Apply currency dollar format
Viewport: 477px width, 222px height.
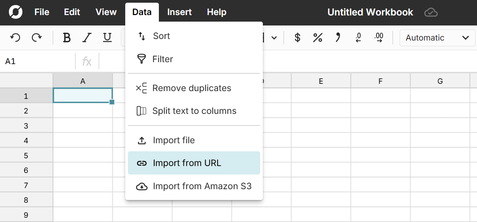297,37
